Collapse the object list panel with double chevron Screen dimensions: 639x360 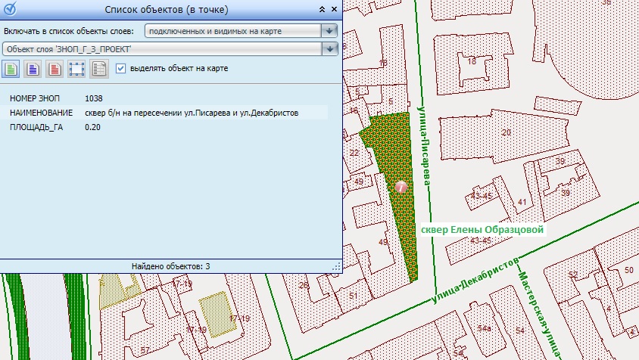(x=322, y=9)
